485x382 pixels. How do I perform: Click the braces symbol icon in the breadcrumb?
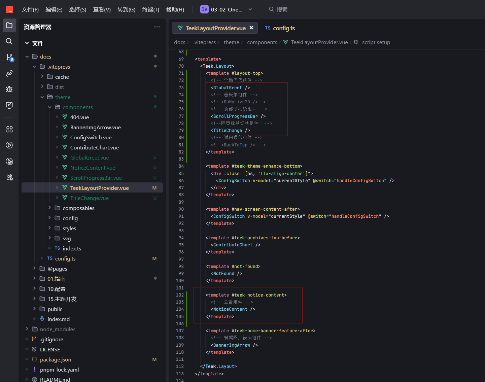(356, 42)
